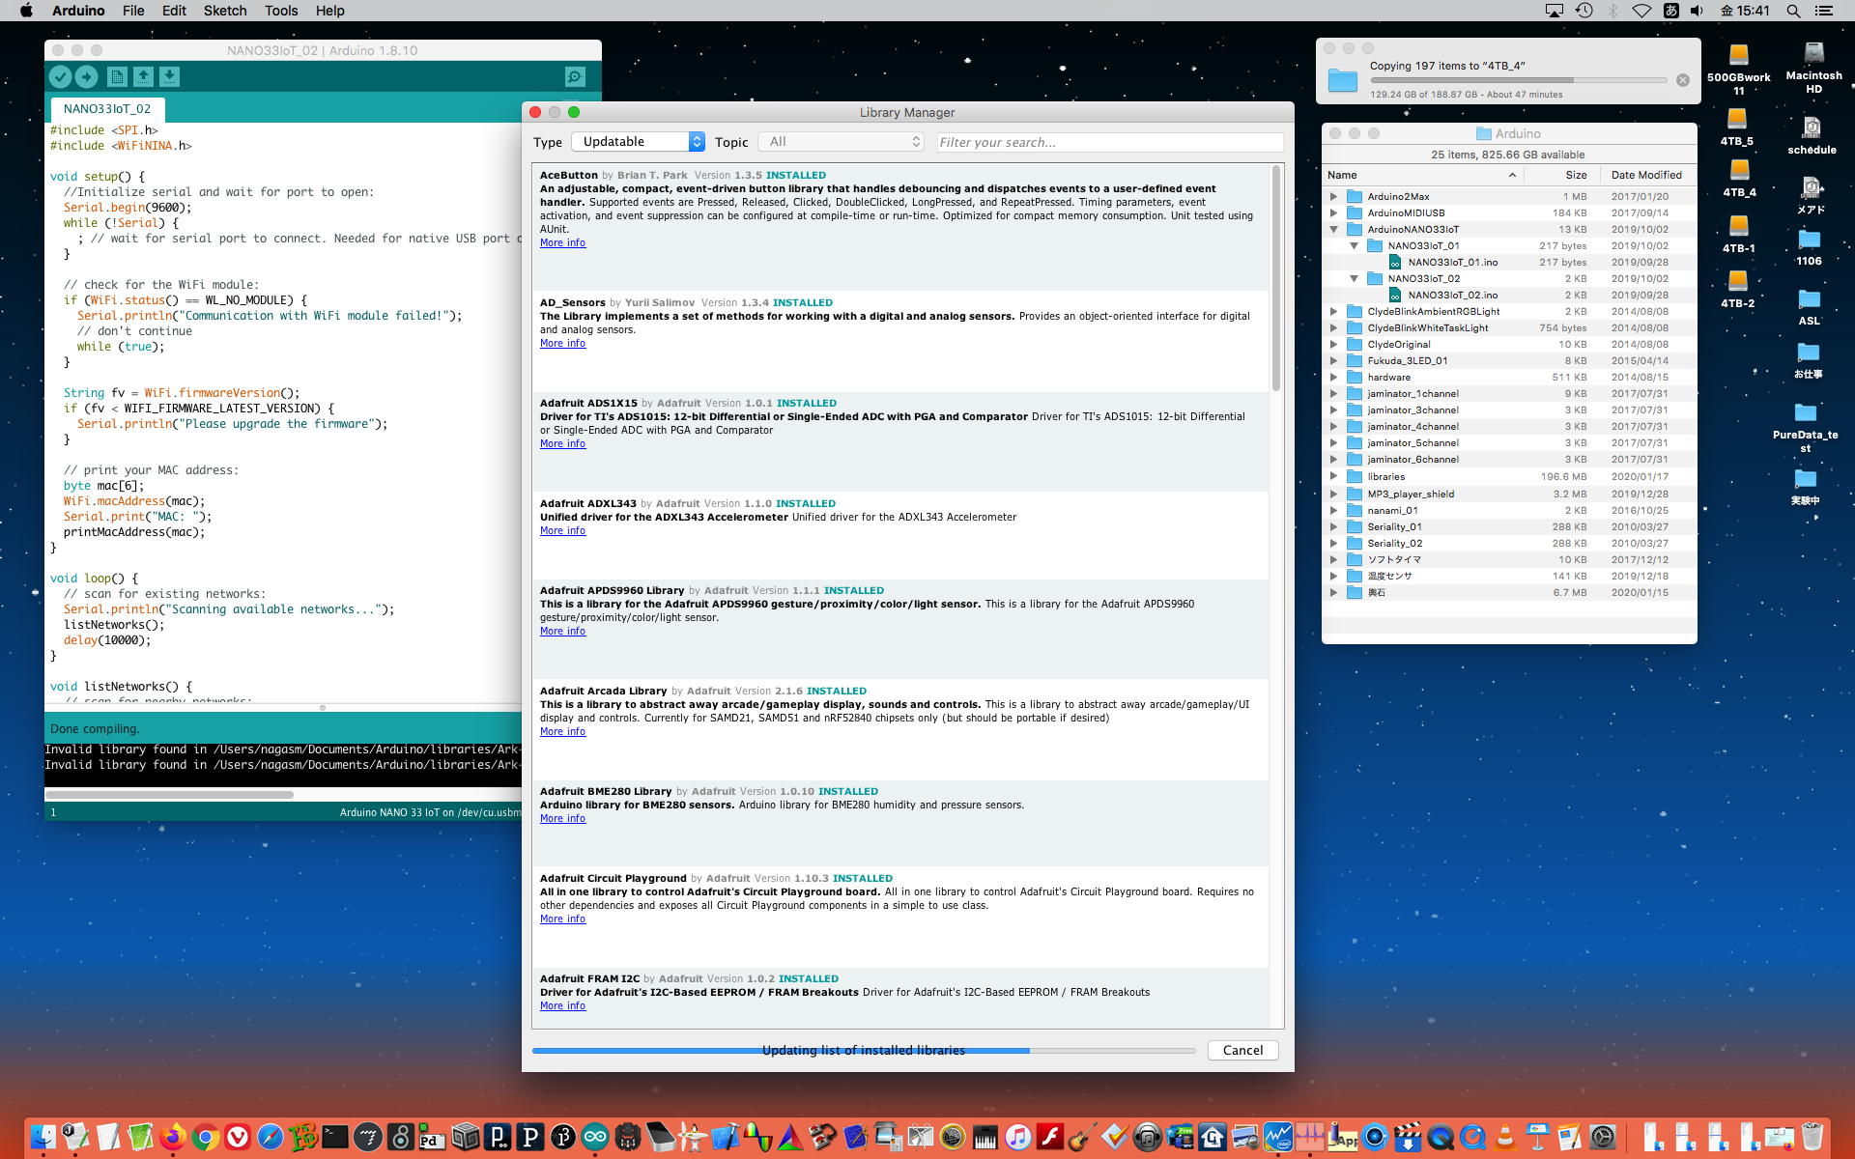Select the NANO33IoT_02 sketch tab
Image resolution: width=1855 pixels, height=1159 pixels.
(107, 109)
